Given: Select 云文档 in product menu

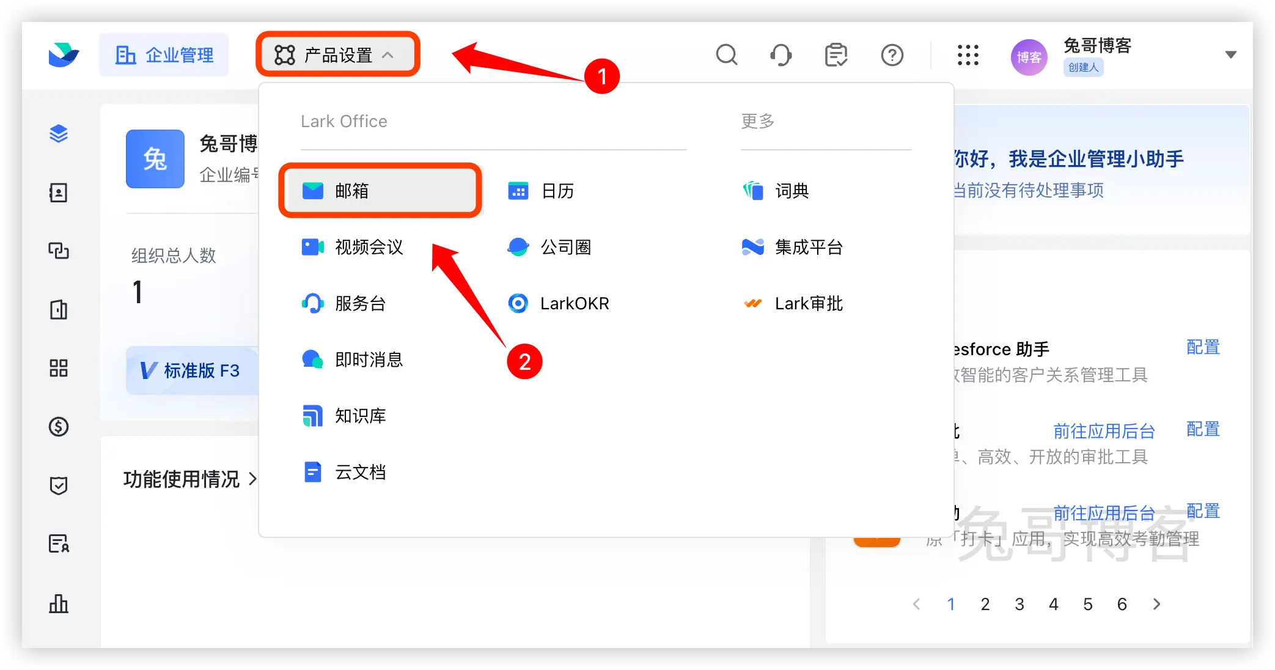Looking at the screenshot, I should 344,472.
